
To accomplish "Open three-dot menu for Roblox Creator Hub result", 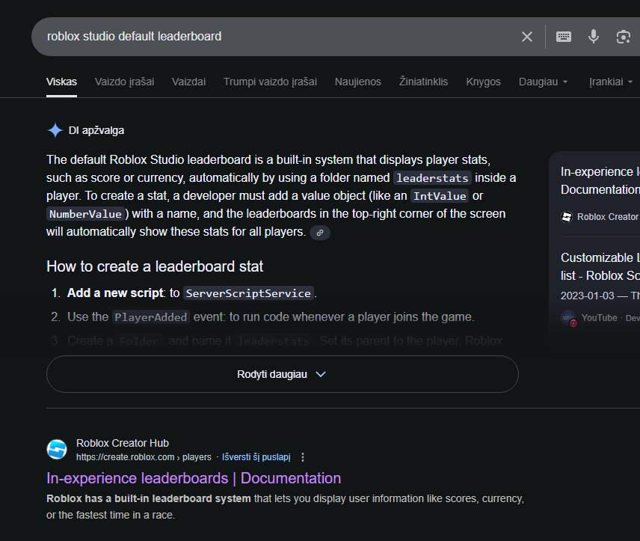I will (x=303, y=457).
